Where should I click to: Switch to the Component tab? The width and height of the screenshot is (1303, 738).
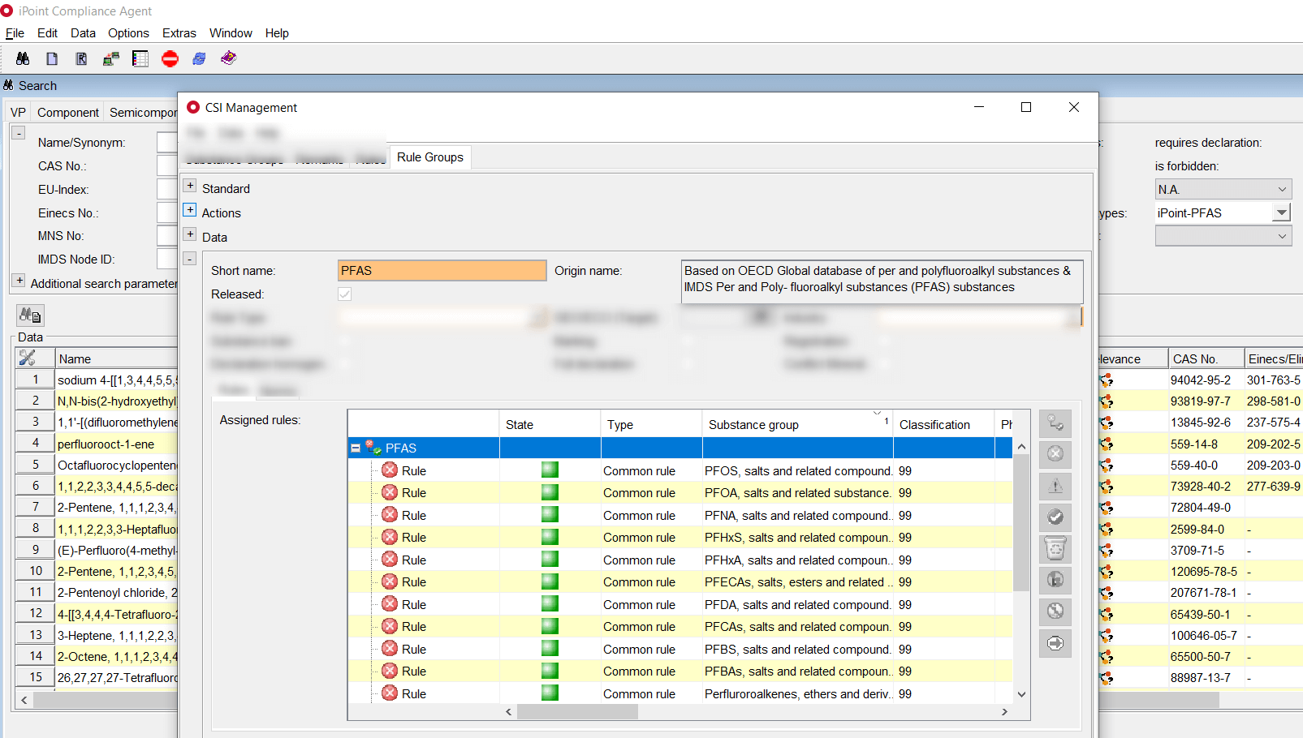pyautogui.click(x=68, y=113)
